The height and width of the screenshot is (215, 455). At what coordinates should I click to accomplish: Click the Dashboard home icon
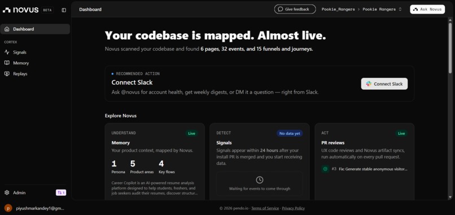(x=7, y=29)
